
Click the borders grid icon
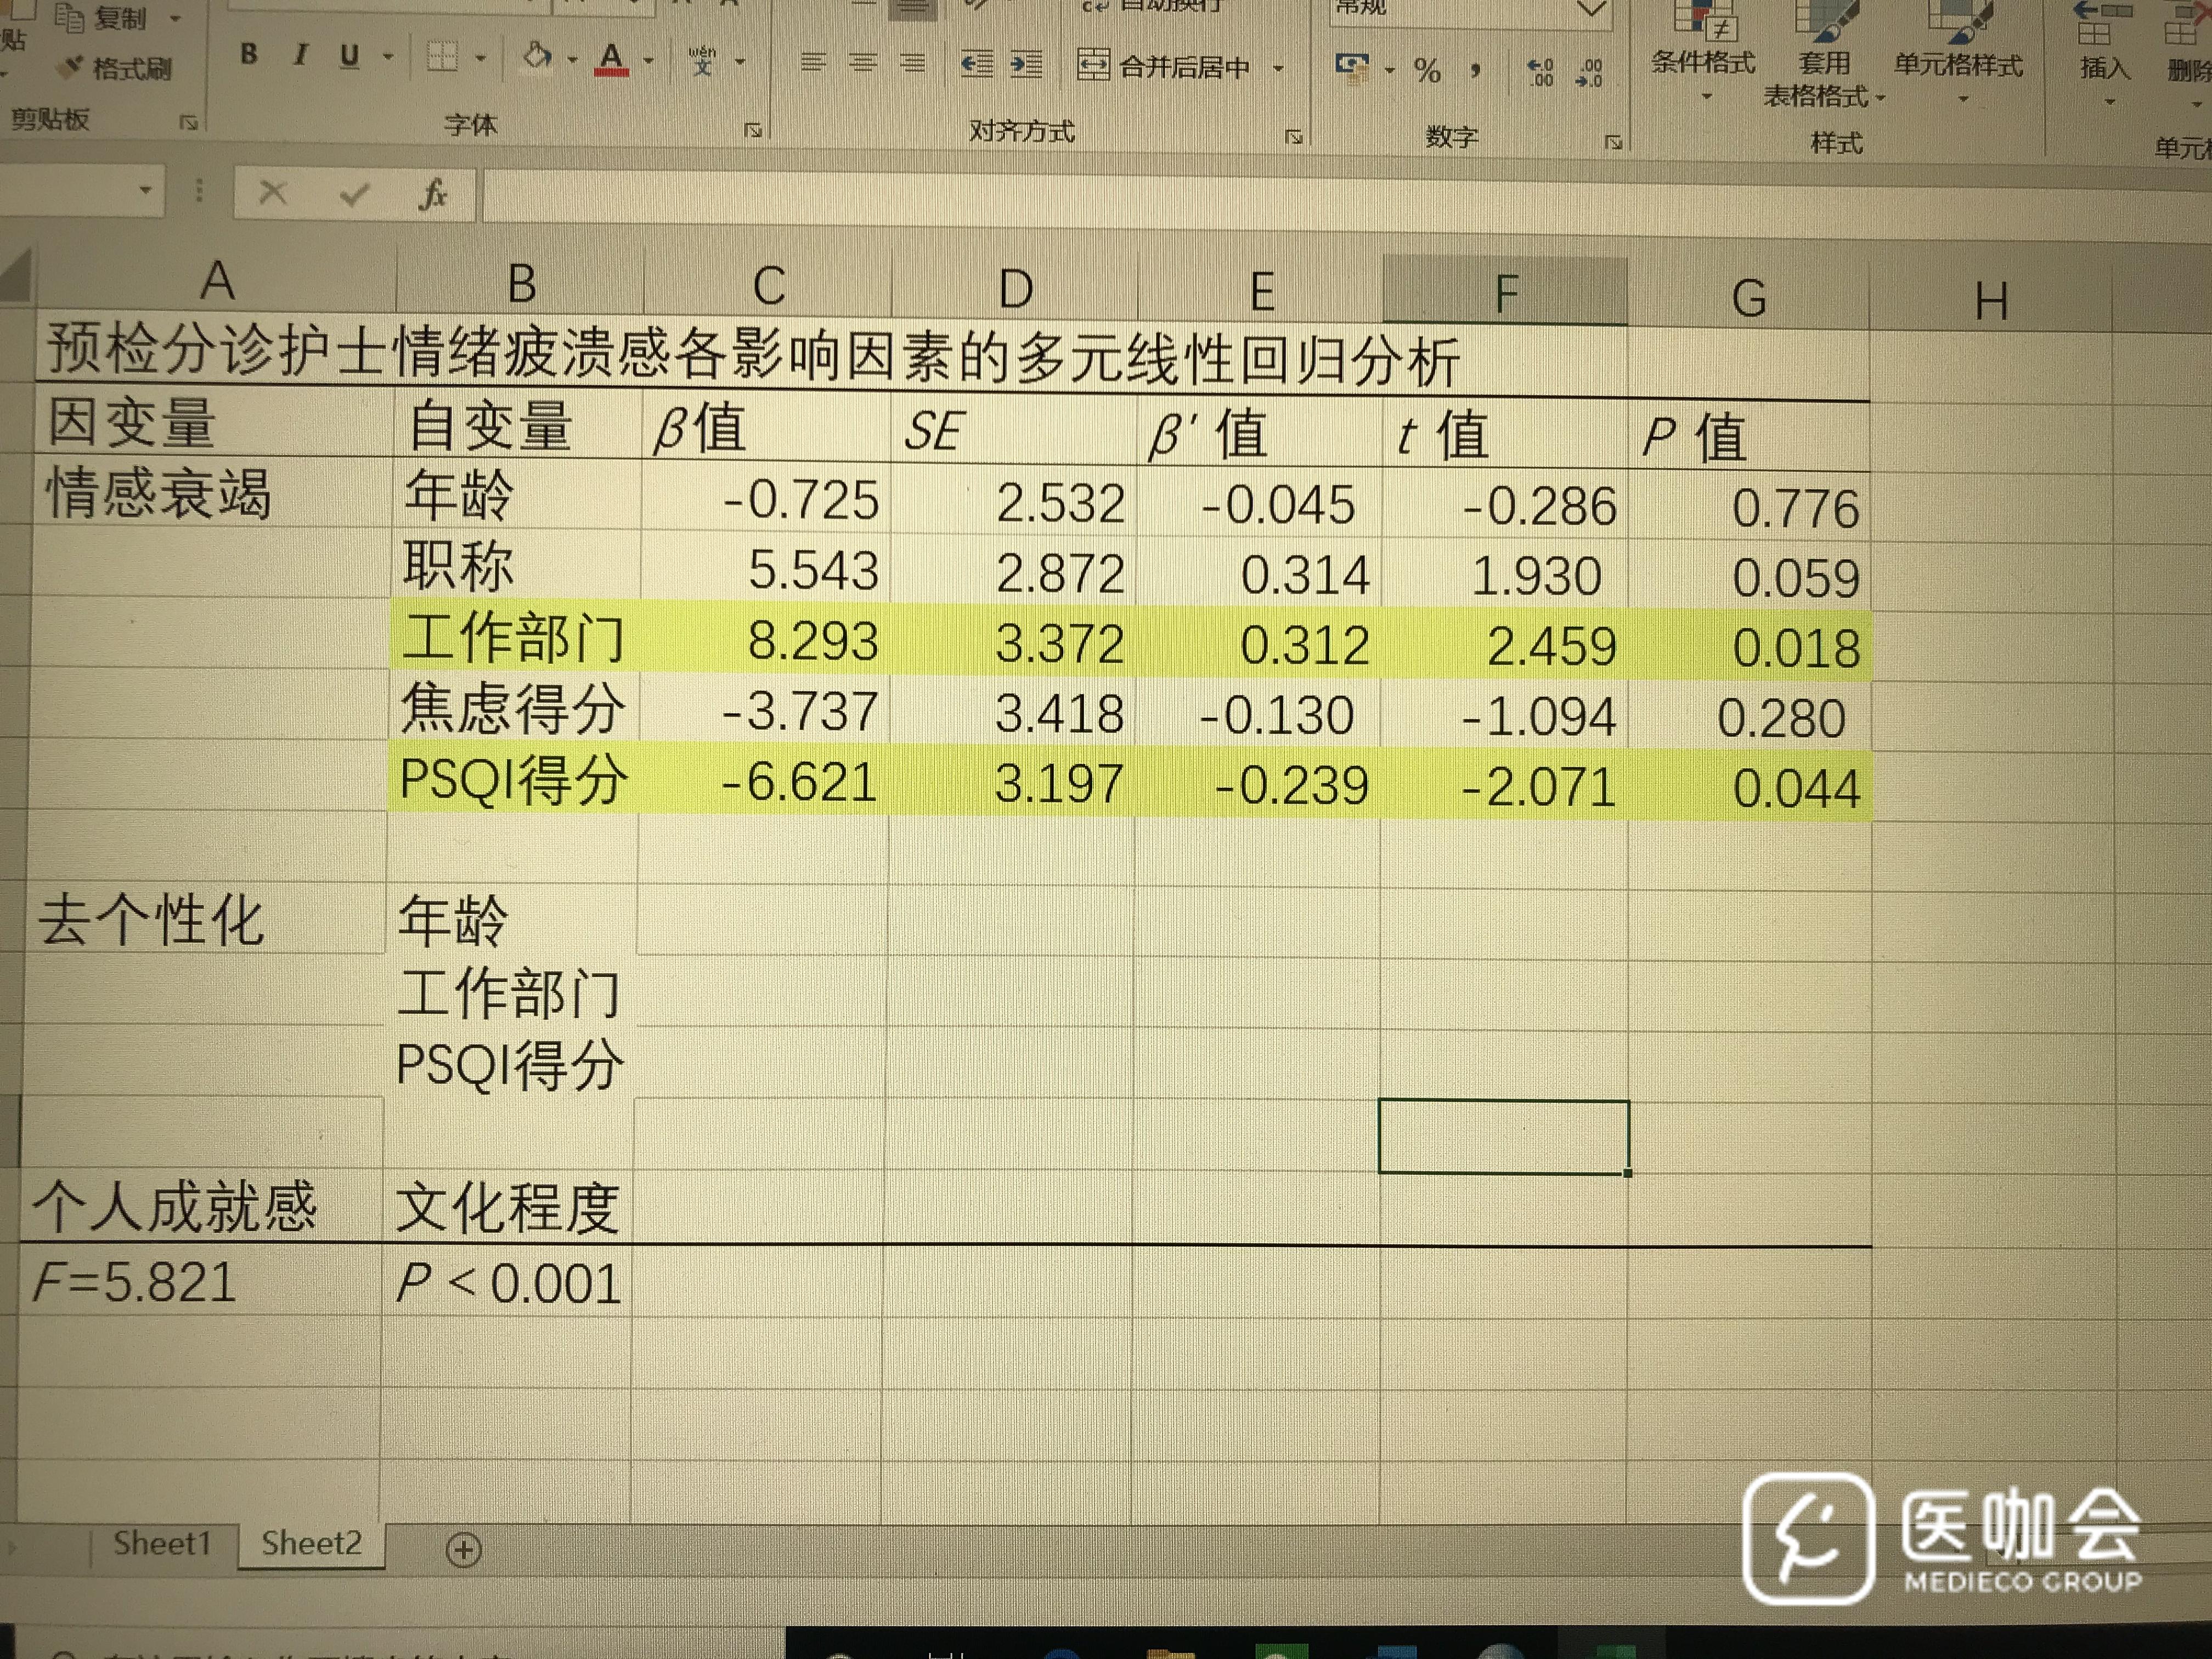tap(442, 57)
